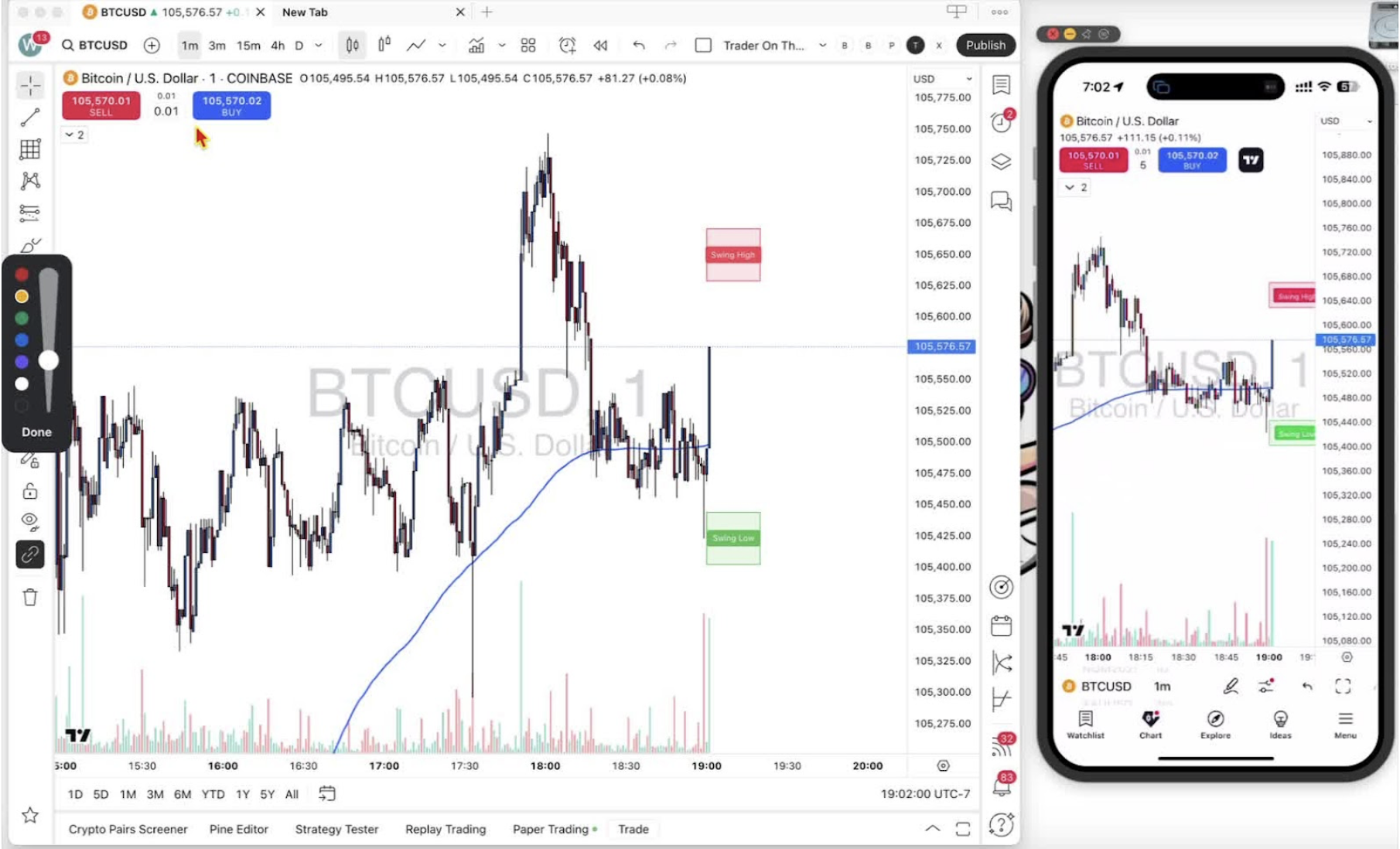The image size is (1400, 849).
Task: Expand the indicator legend showing 2
Action: click(74, 135)
